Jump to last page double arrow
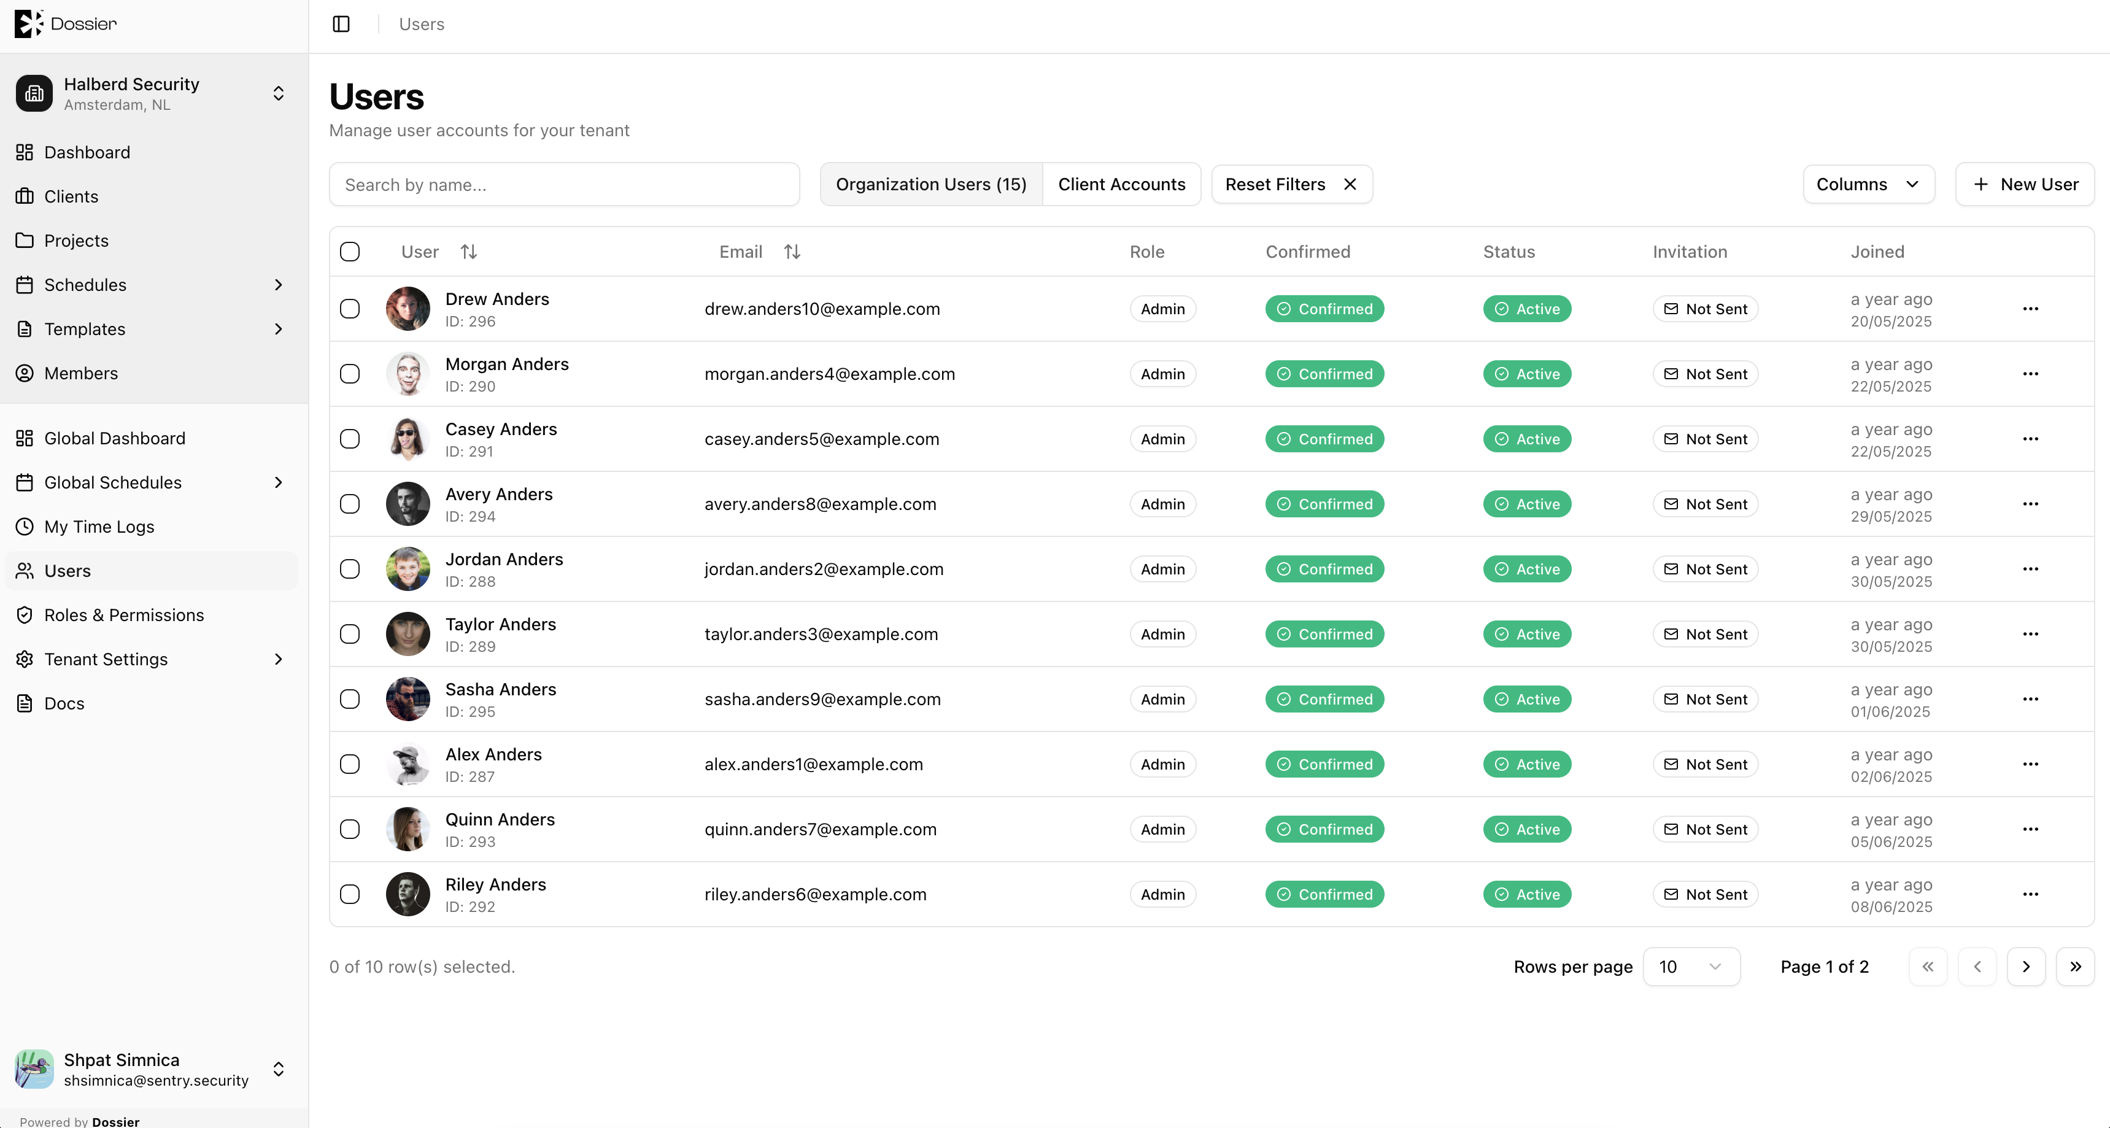Image resolution: width=2110 pixels, height=1128 pixels. pos(2076,967)
